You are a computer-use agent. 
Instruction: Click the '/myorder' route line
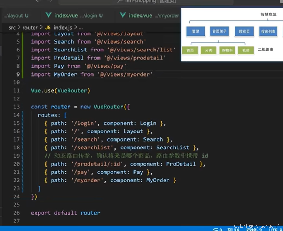pyautogui.click(x=110, y=180)
